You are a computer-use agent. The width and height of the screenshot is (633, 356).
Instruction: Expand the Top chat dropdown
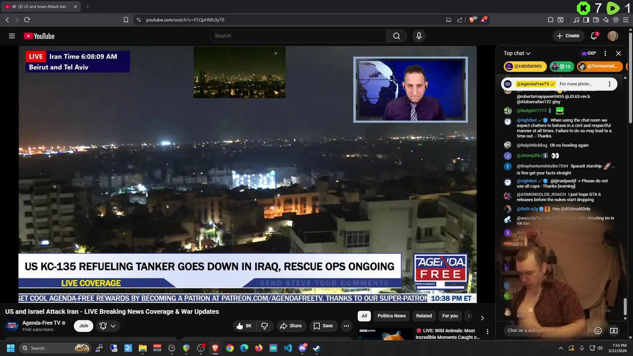coord(517,53)
